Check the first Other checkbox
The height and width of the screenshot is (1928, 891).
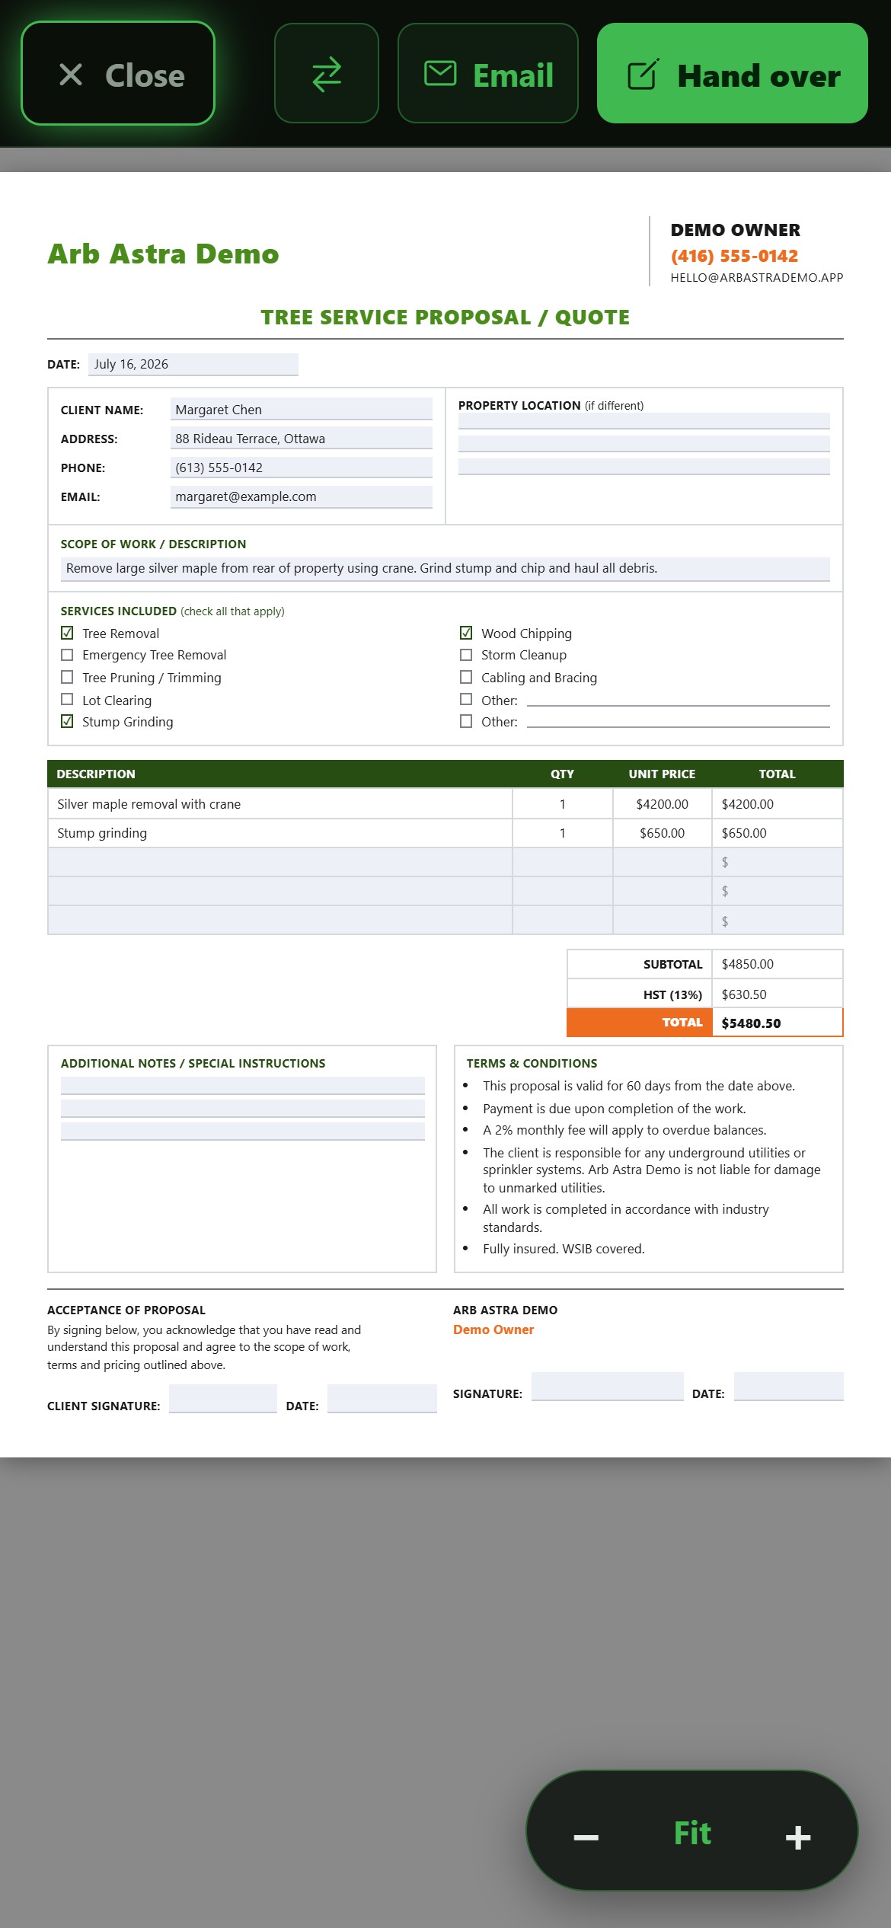point(466,699)
